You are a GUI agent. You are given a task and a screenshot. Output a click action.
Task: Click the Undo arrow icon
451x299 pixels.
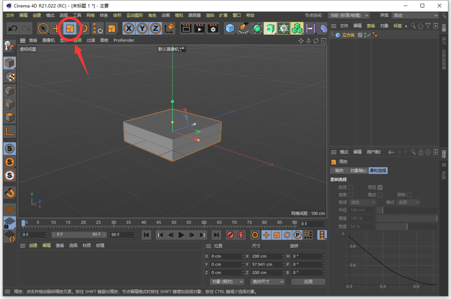tap(13, 28)
